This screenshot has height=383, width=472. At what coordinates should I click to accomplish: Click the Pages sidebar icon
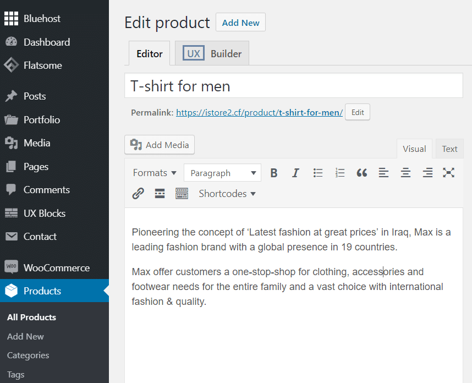[x=11, y=167]
